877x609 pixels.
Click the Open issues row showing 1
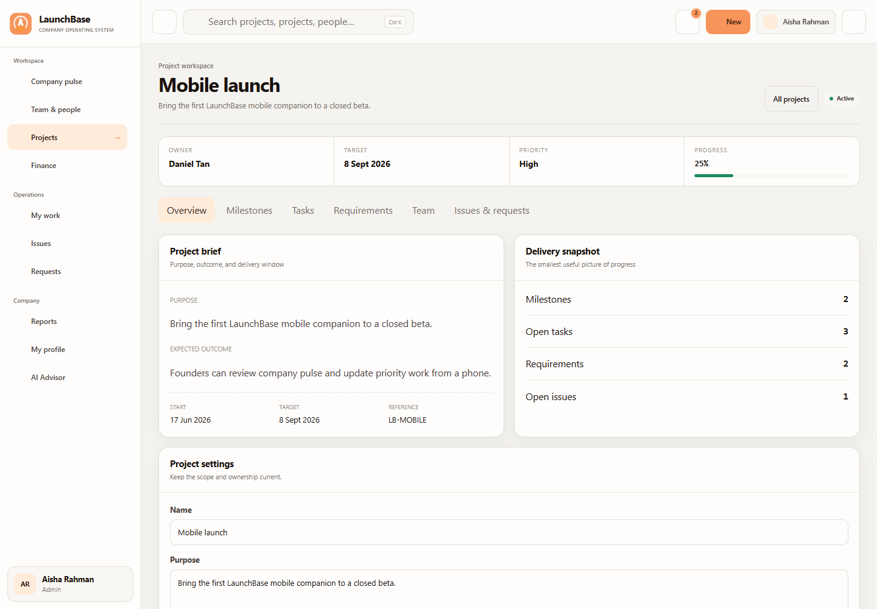coord(687,396)
